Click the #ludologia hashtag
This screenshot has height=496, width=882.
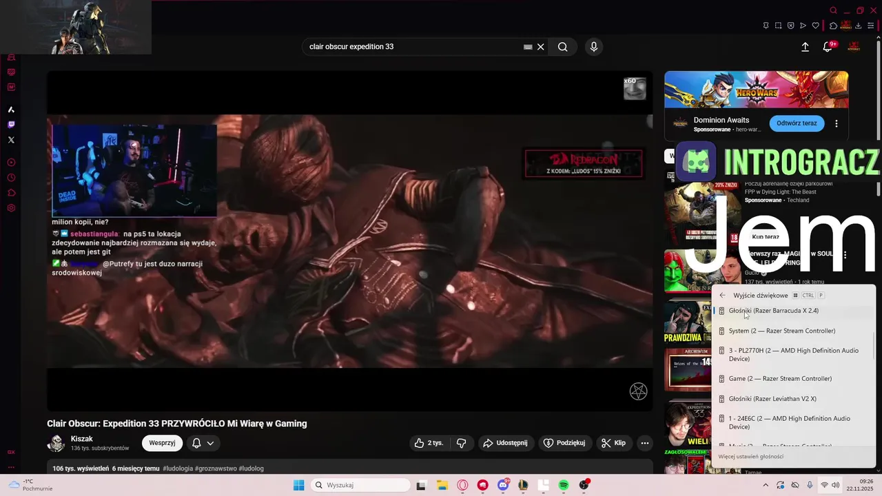click(178, 468)
